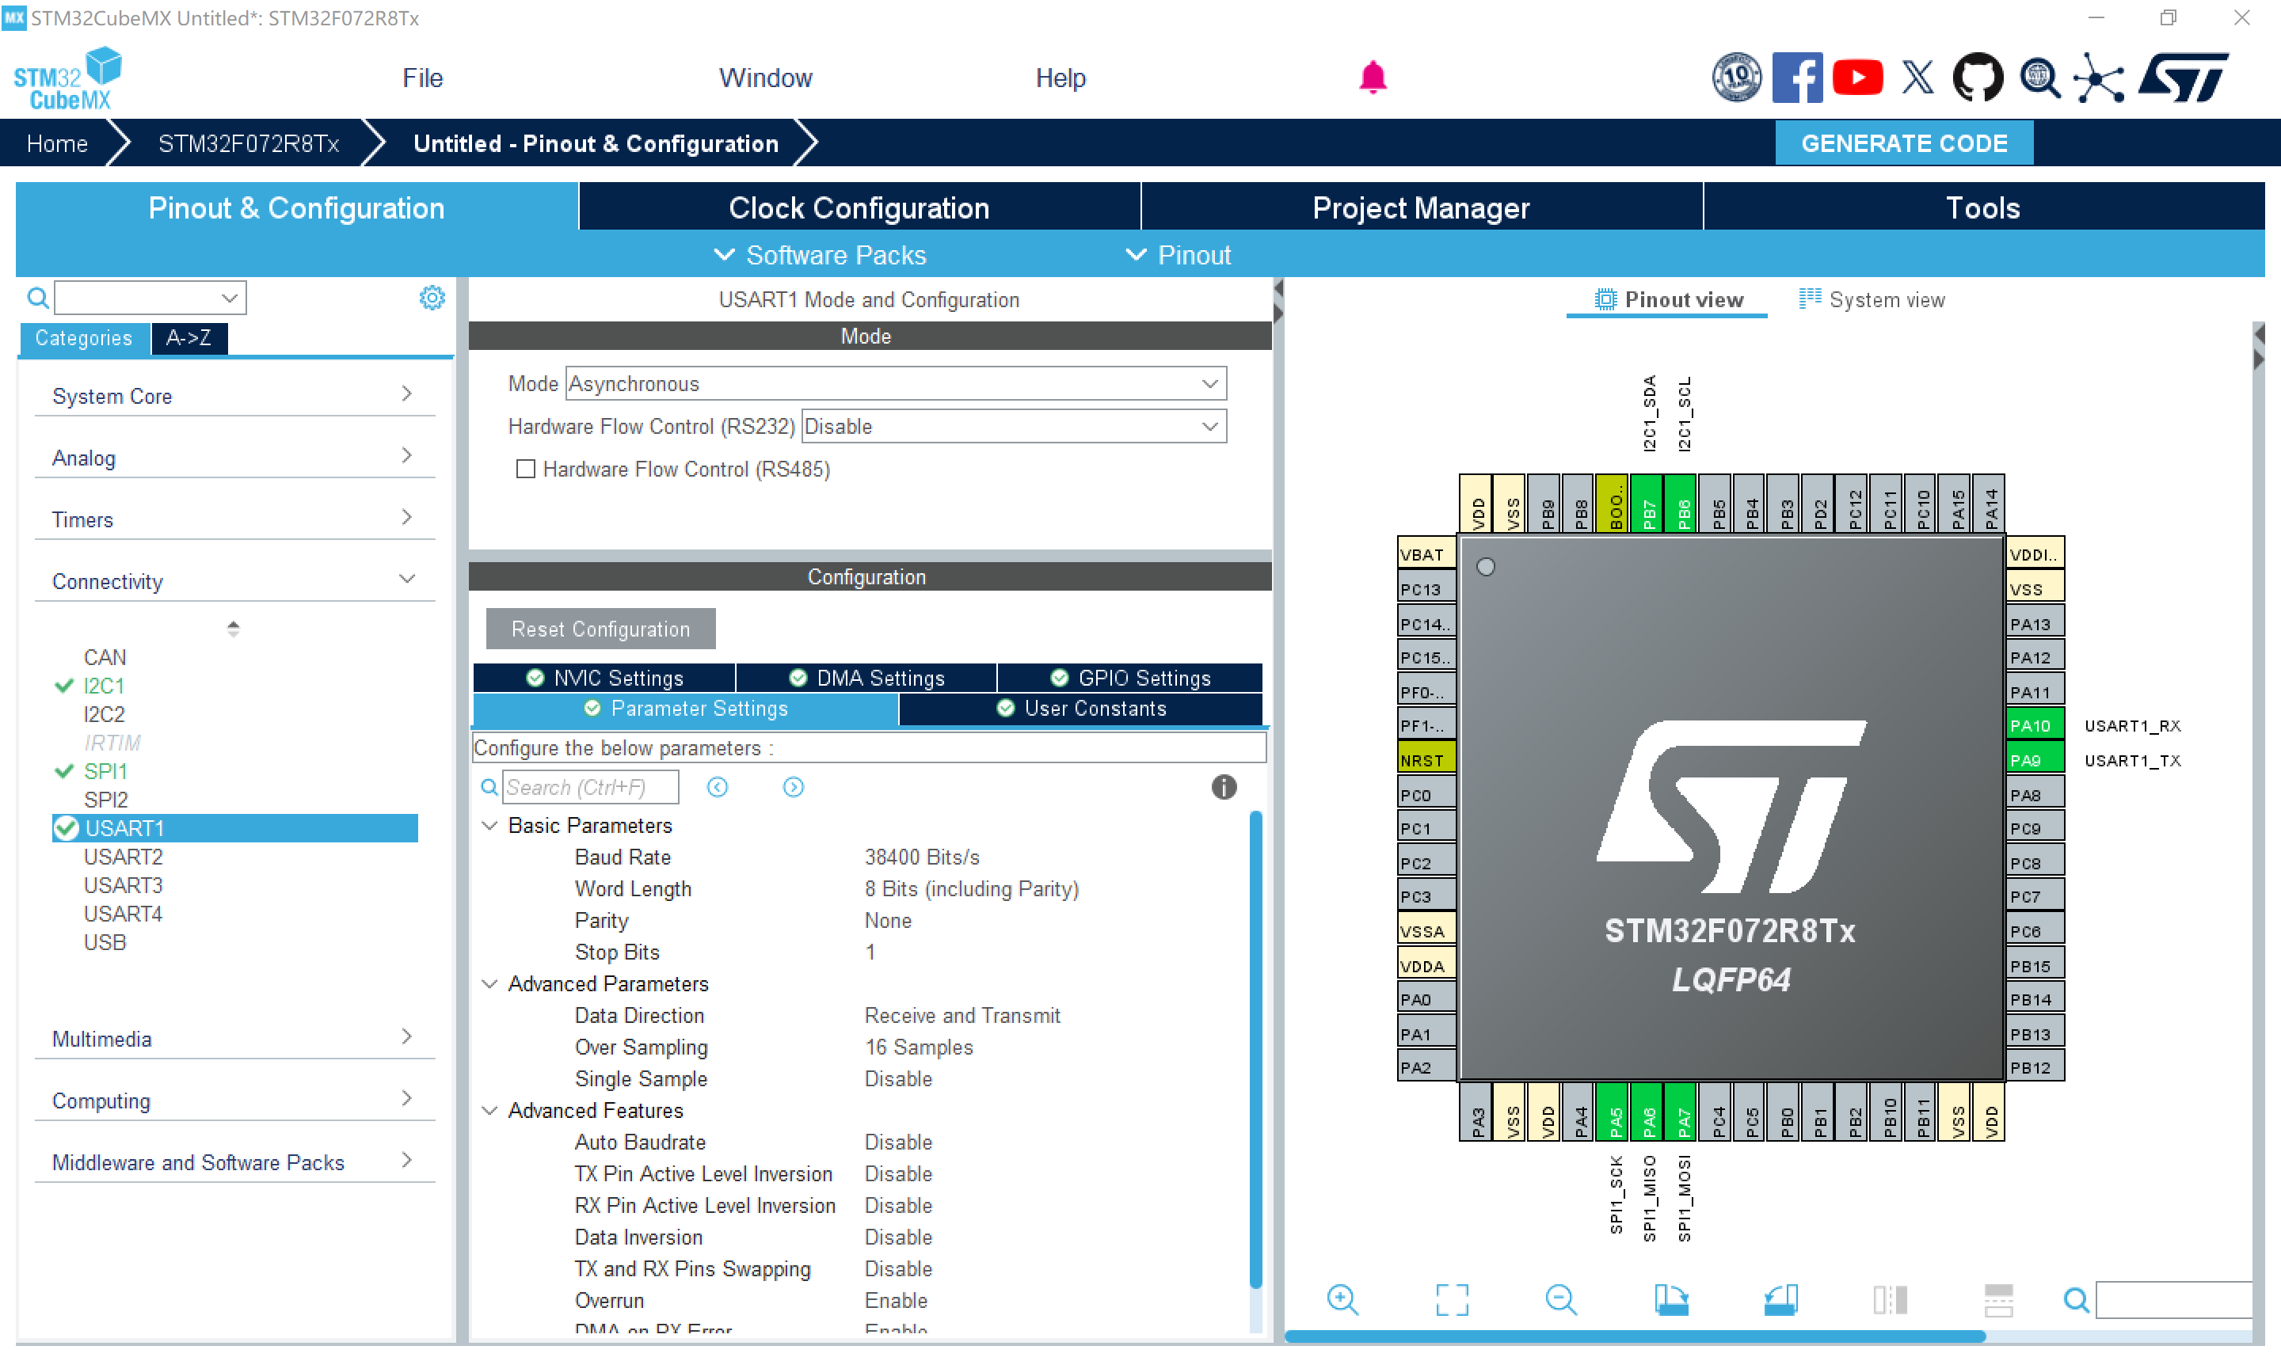Enable the USART2 peripheral
Image resolution: width=2281 pixels, height=1361 pixels.
[123, 857]
